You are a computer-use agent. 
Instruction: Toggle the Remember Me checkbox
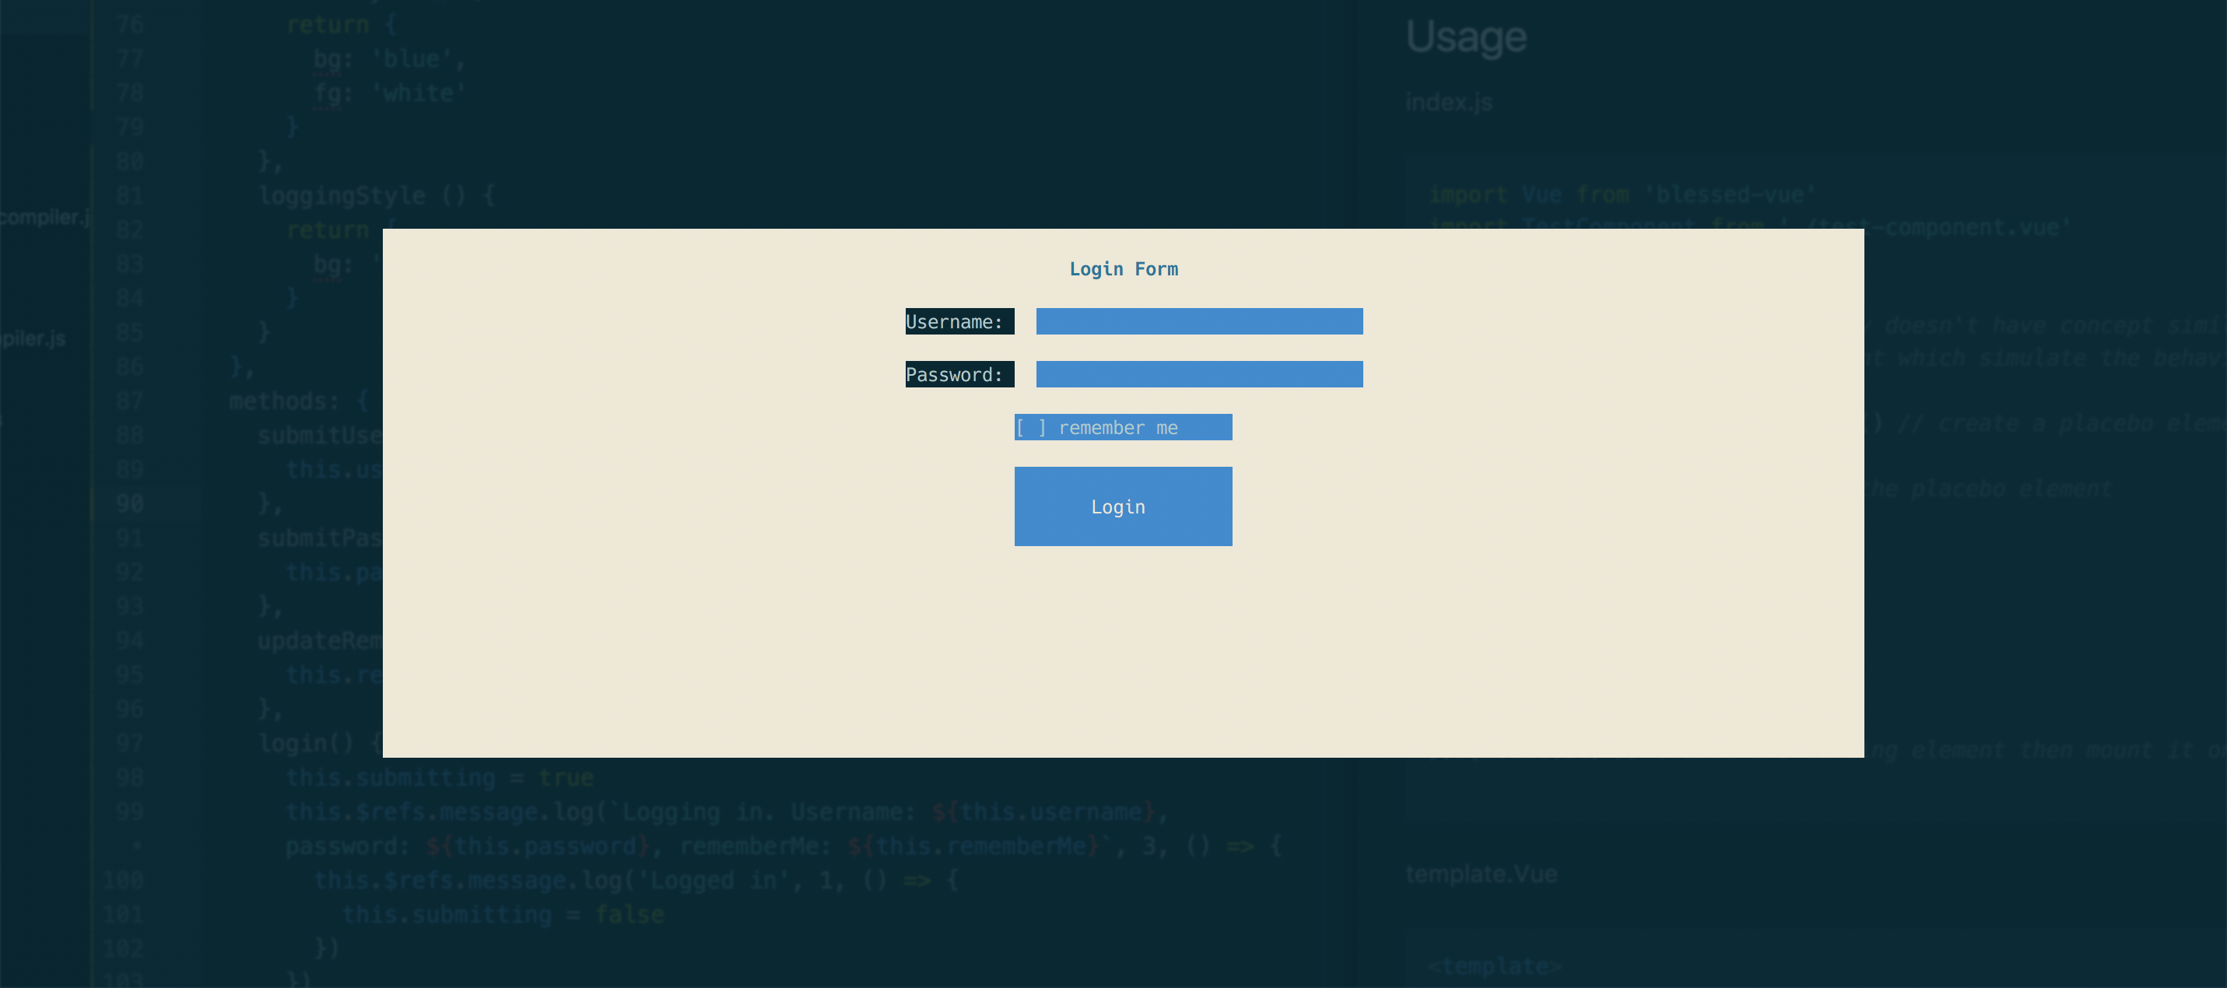[x=1031, y=426]
